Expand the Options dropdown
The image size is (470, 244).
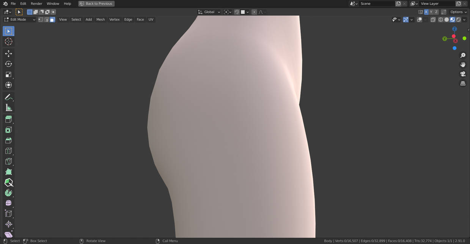click(x=458, y=12)
